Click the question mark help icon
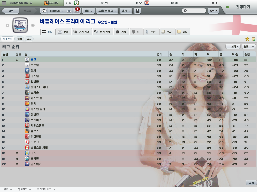Viewport: 257px width, 192px height. (138, 11)
